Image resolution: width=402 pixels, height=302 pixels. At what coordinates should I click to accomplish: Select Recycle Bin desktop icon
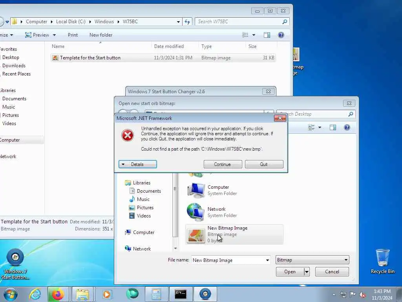[382, 261]
